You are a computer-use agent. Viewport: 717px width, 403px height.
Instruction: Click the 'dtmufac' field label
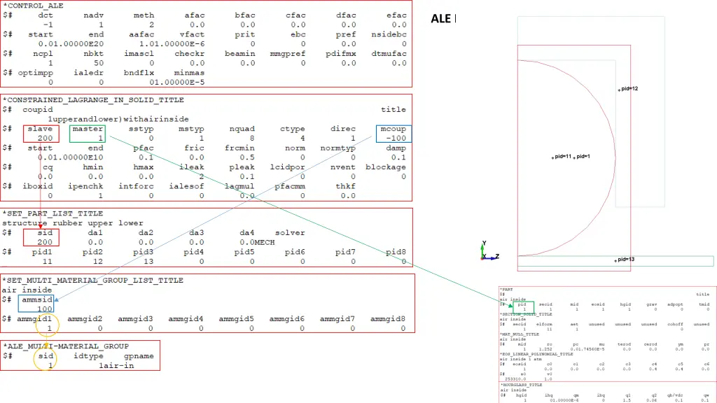[x=389, y=53]
